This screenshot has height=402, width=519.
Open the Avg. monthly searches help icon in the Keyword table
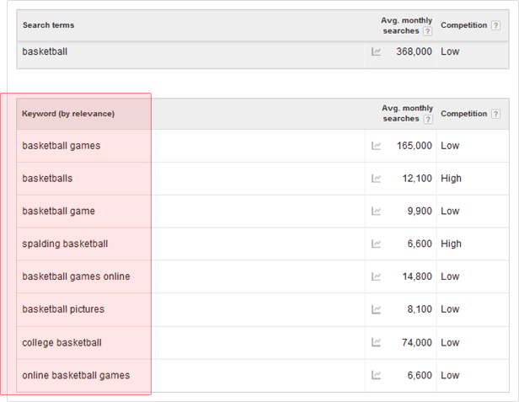pyautogui.click(x=427, y=120)
